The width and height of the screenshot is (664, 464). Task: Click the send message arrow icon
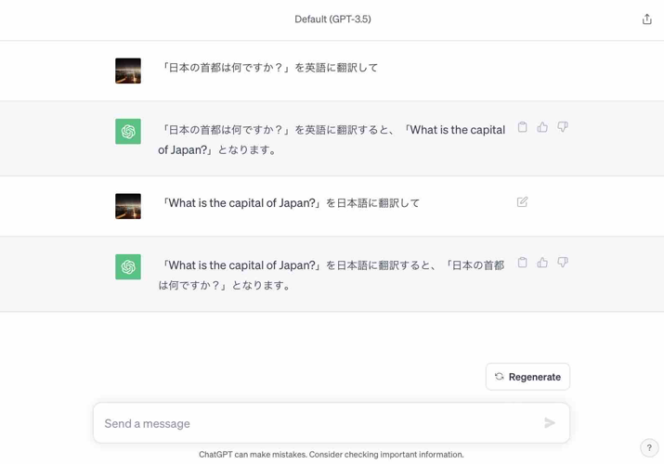[550, 422]
